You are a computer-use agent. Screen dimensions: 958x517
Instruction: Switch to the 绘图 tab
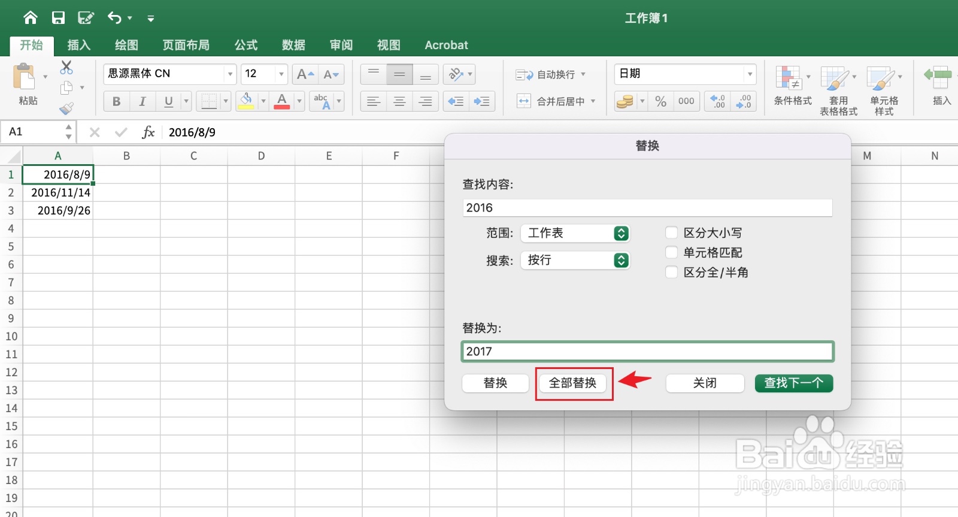[x=126, y=45]
